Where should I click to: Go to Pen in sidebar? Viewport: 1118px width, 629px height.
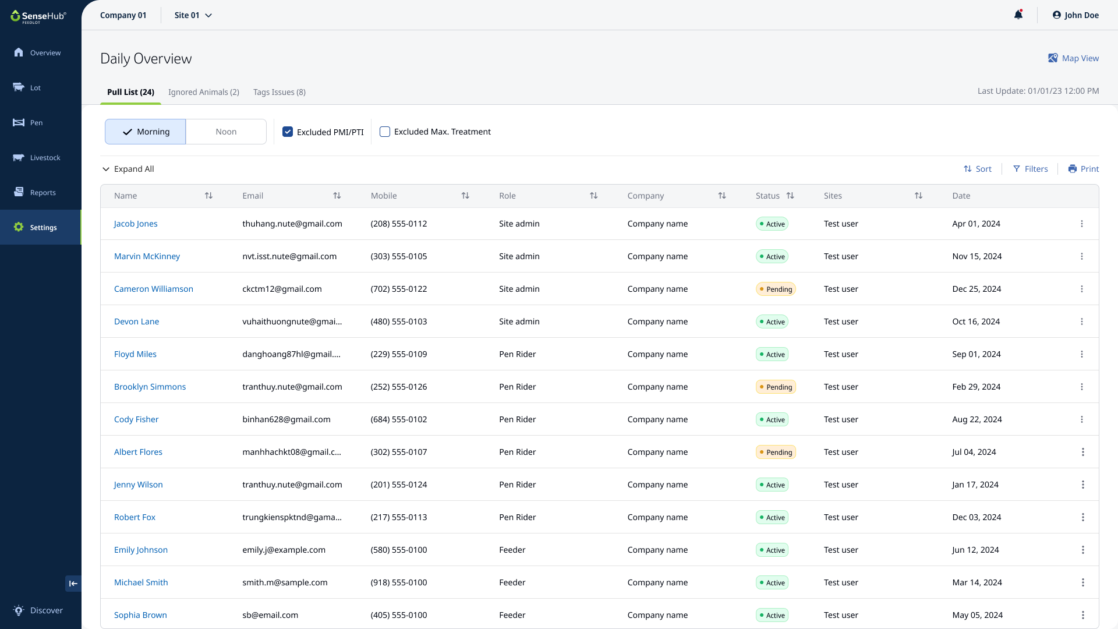(36, 123)
